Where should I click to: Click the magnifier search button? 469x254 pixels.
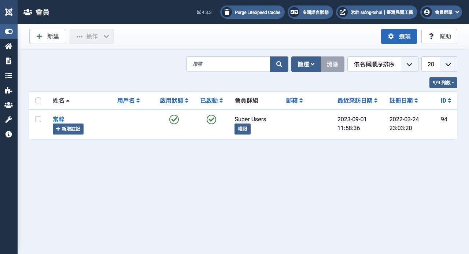coord(279,64)
